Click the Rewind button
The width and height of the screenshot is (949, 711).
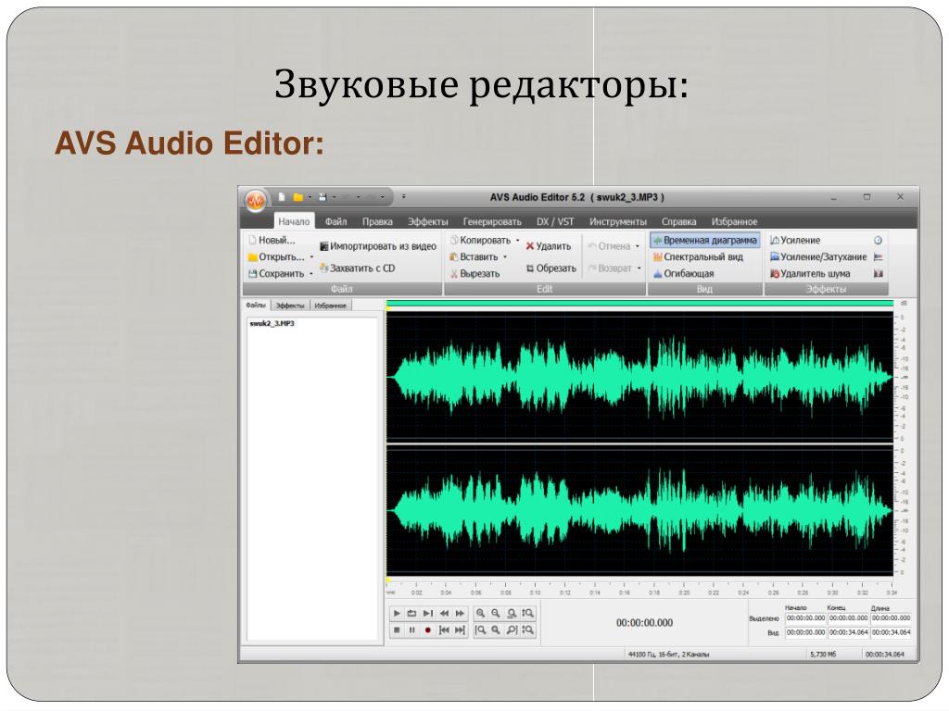[x=444, y=613]
